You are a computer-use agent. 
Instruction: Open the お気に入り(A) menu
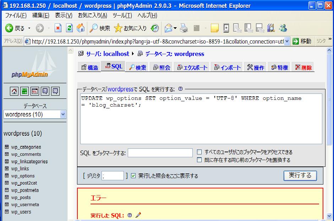pyautogui.click(x=92, y=15)
